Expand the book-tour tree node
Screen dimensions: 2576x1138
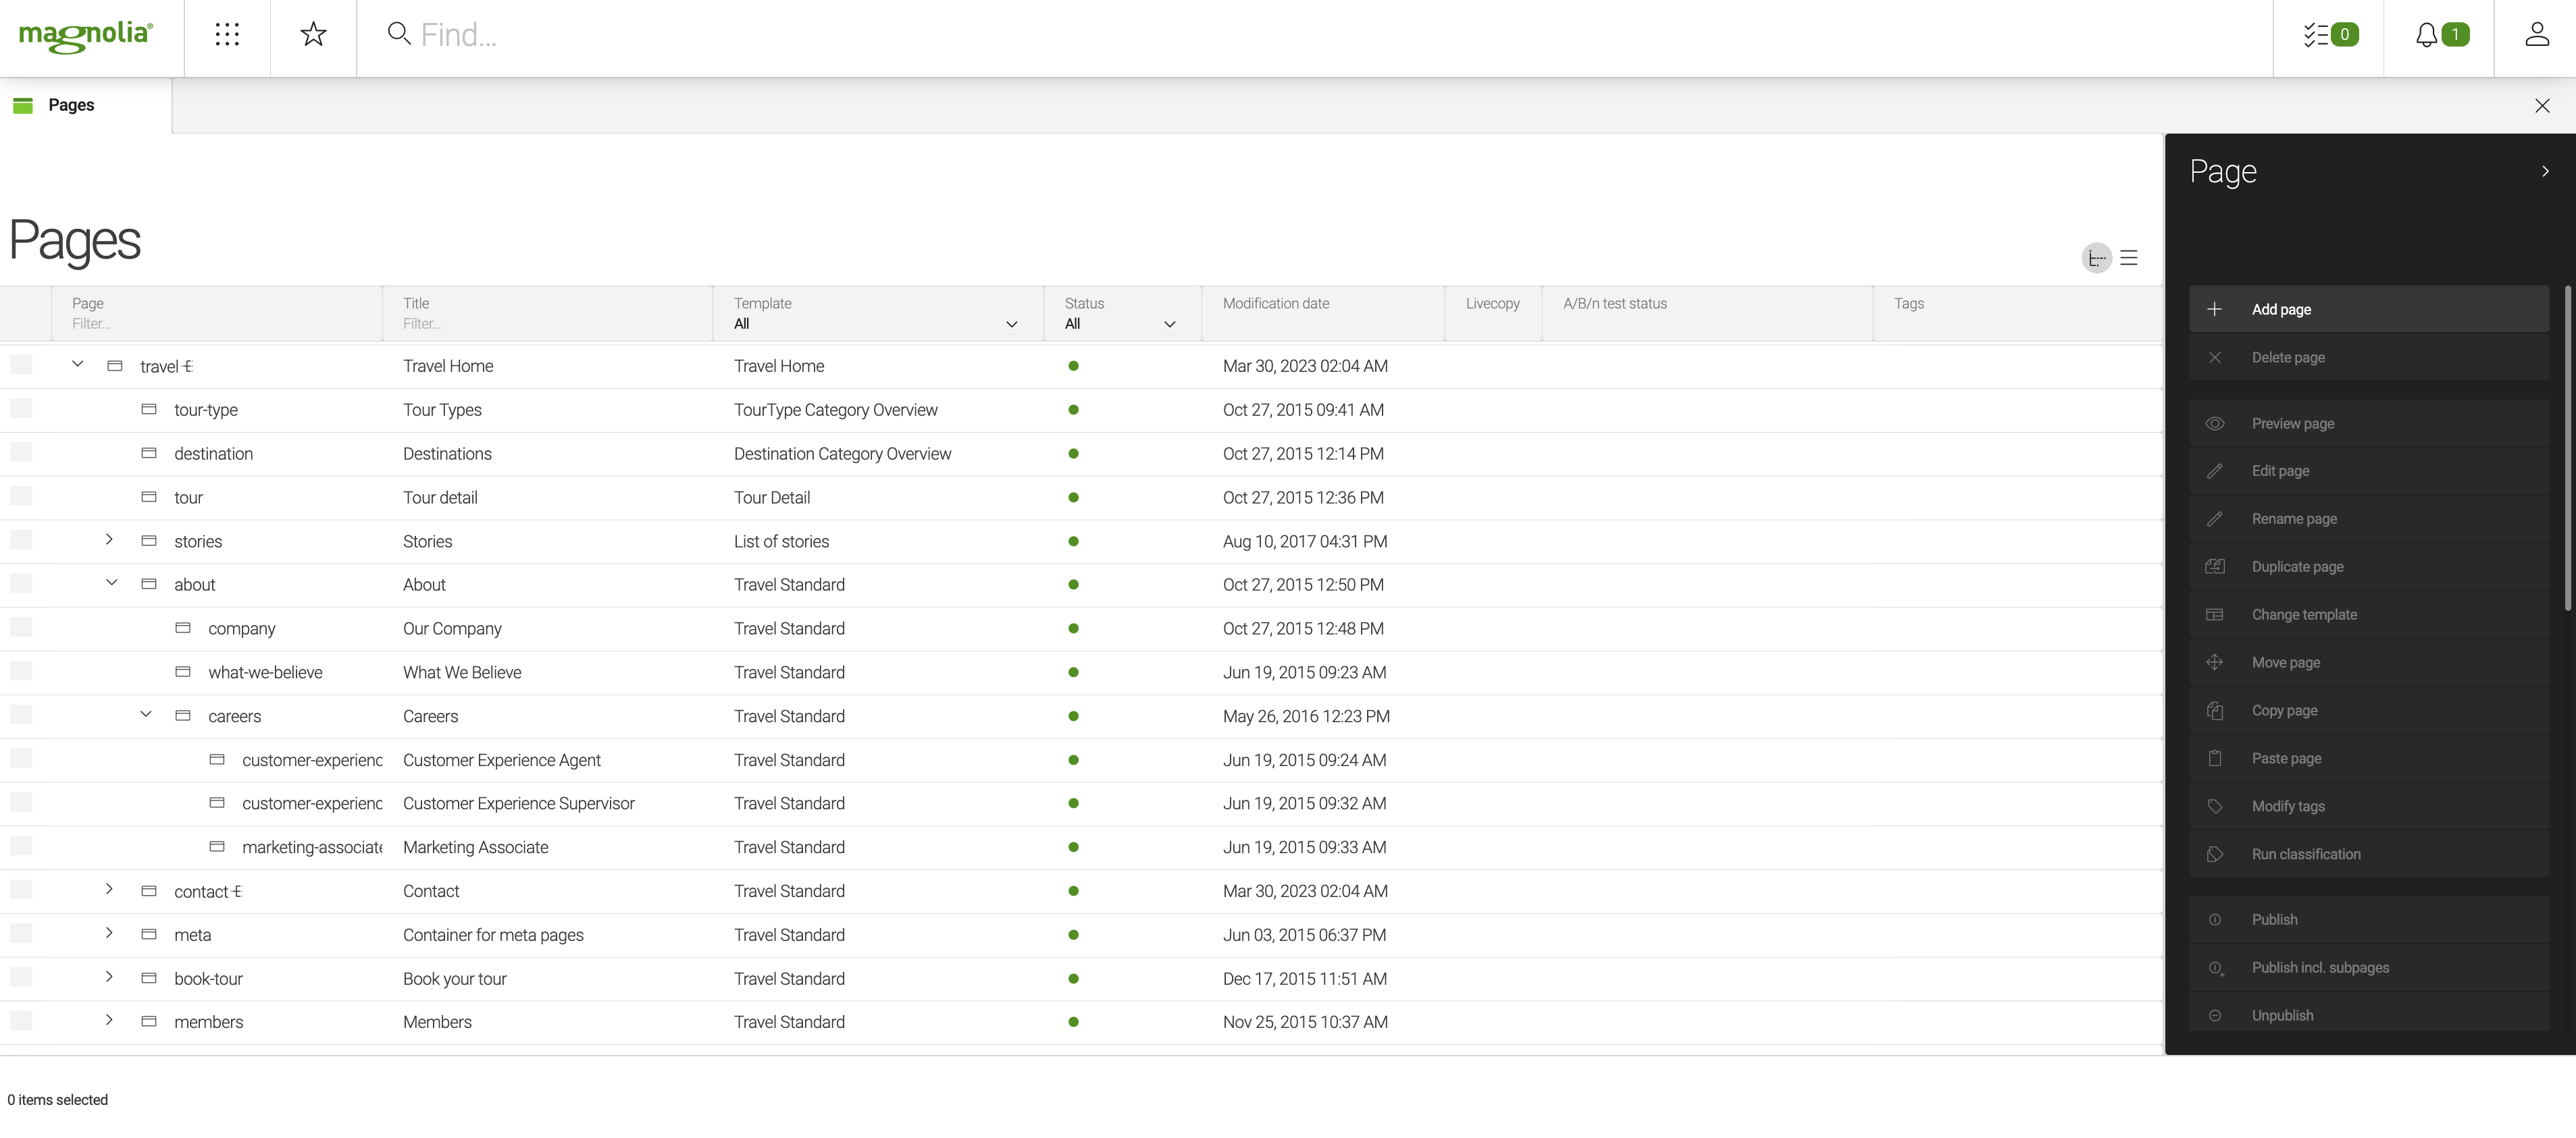point(110,977)
